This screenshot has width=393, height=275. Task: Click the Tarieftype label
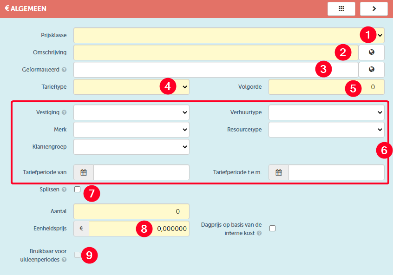(54, 87)
